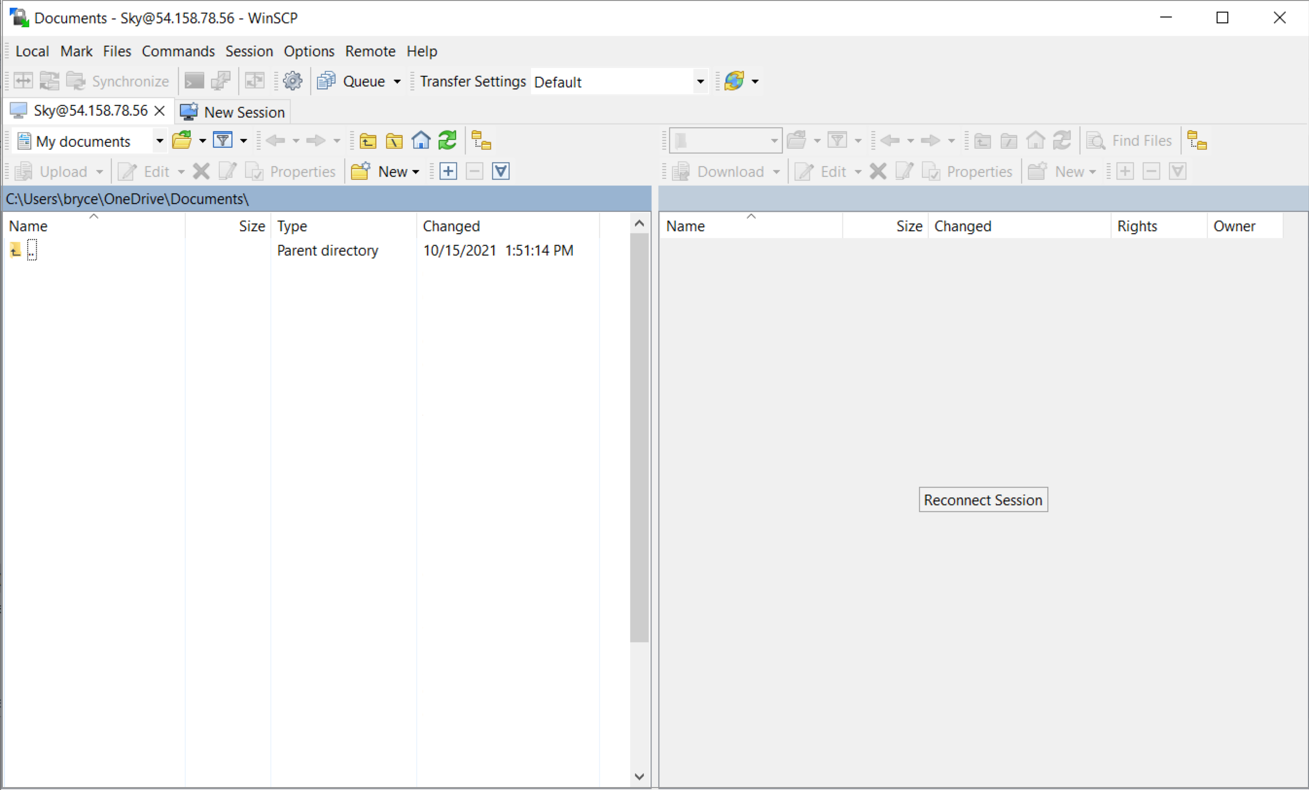The width and height of the screenshot is (1309, 790).
Task: Open the Mark menu
Action: click(x=76, y=51)
